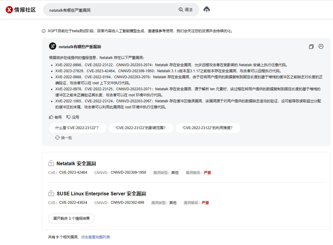
Task: Open the 语法 search syntax help
Action: click(186, 10)
